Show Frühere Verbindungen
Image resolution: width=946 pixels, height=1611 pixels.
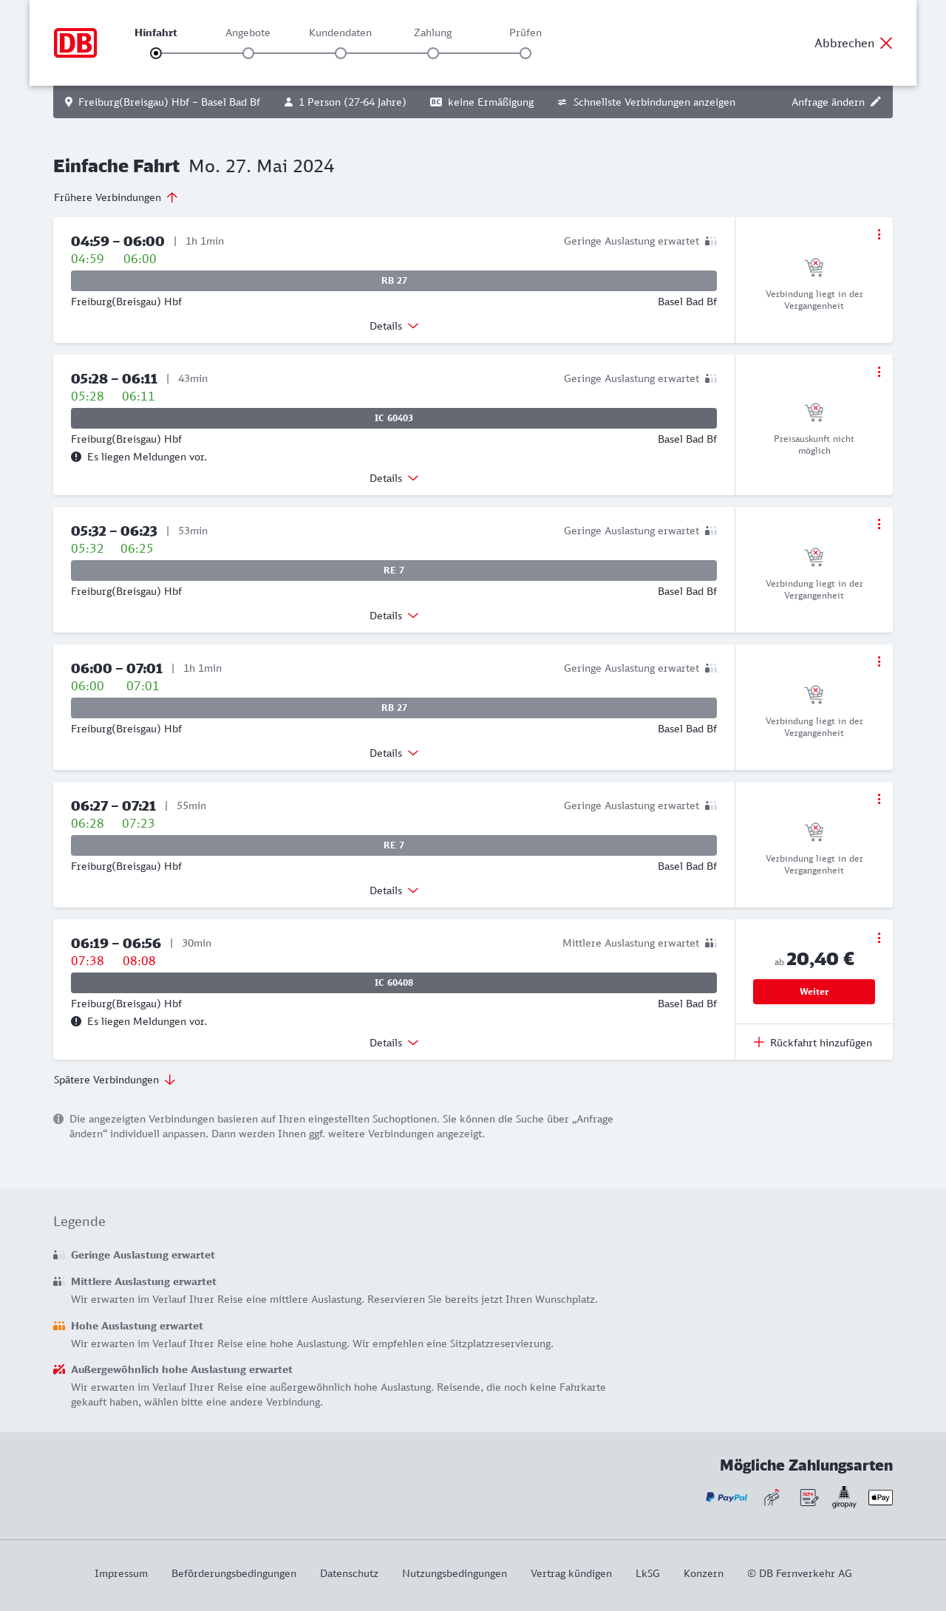(115, 197)
